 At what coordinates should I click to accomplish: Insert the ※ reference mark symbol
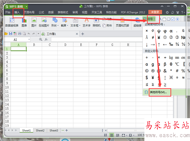coord(171,77)
